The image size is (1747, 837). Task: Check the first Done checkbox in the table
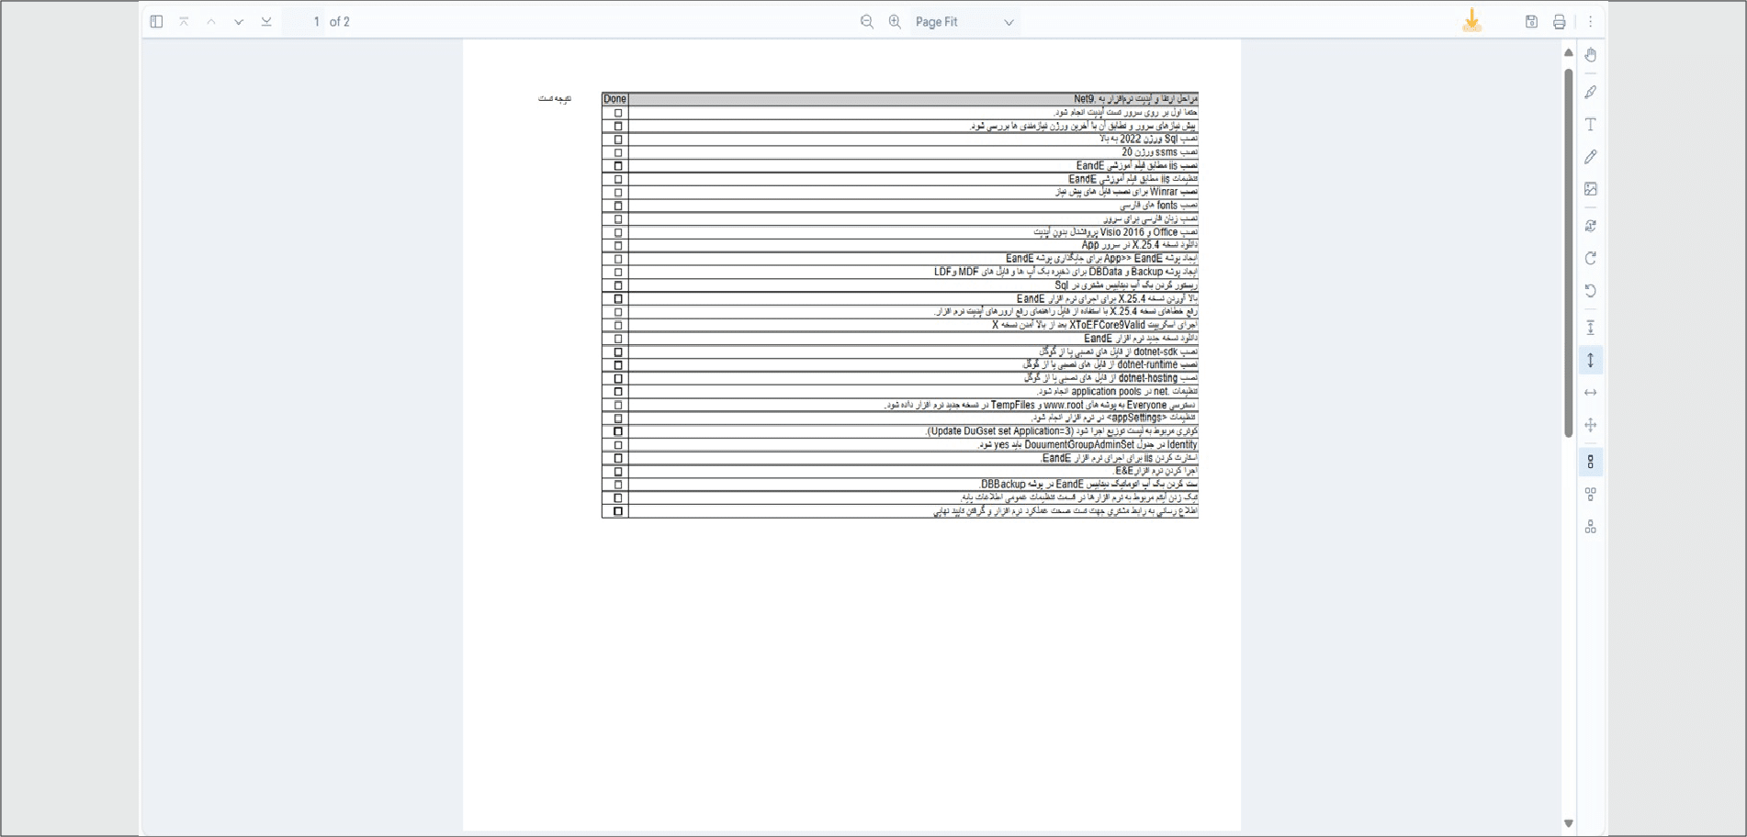(617, 113)
